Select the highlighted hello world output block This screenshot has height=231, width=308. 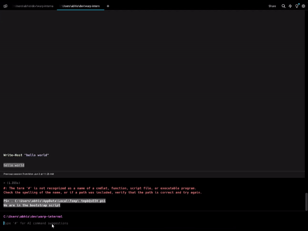point(14,165)
